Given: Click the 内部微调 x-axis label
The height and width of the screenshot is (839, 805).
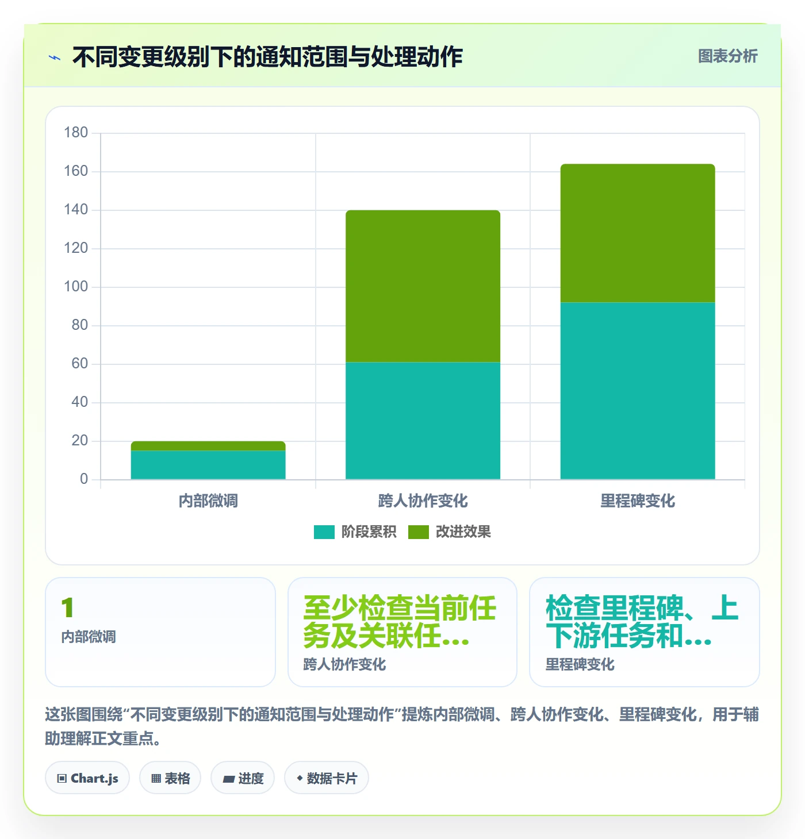Looking at the screenshot, I should tap(208, 501).
